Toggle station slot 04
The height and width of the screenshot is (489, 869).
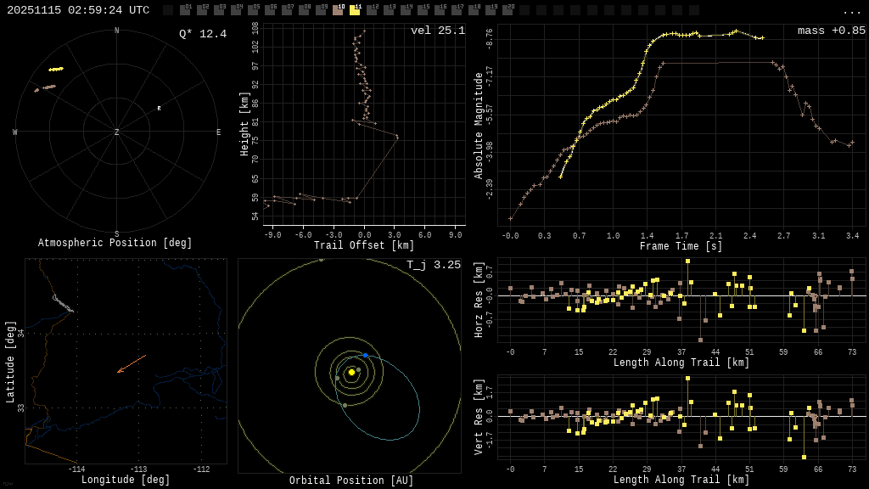(x=236, y=9)
